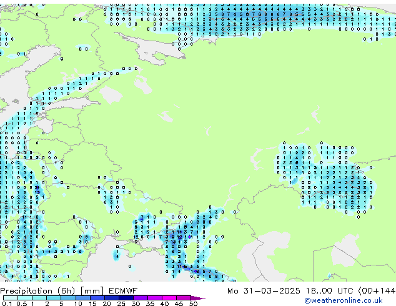The width and height of the screenshot is (396, 306).
Task: Click the '45' legend value
Action: point(179,304)
